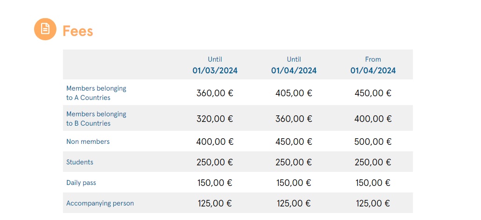Select the Until 01/03/2024 column header
The height and width of the screenshot is (220, 481).
(x=215, y=65)
